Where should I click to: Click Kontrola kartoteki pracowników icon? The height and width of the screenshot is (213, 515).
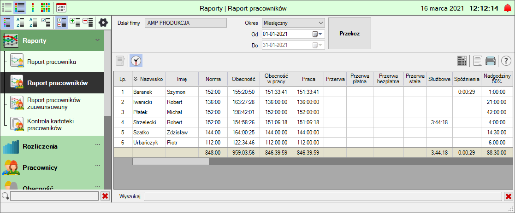17,124
